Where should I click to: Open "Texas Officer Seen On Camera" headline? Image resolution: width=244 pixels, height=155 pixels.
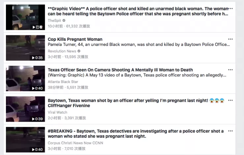[x=120, y=70]
